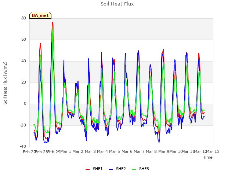
Task: Click the 80 y-axis tick label
Action: click(23, 18)
